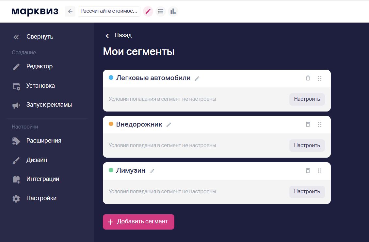Click the blue color dot of Легковые автомобили
This screenshot has width=369, height=242.
coord(111,78)
